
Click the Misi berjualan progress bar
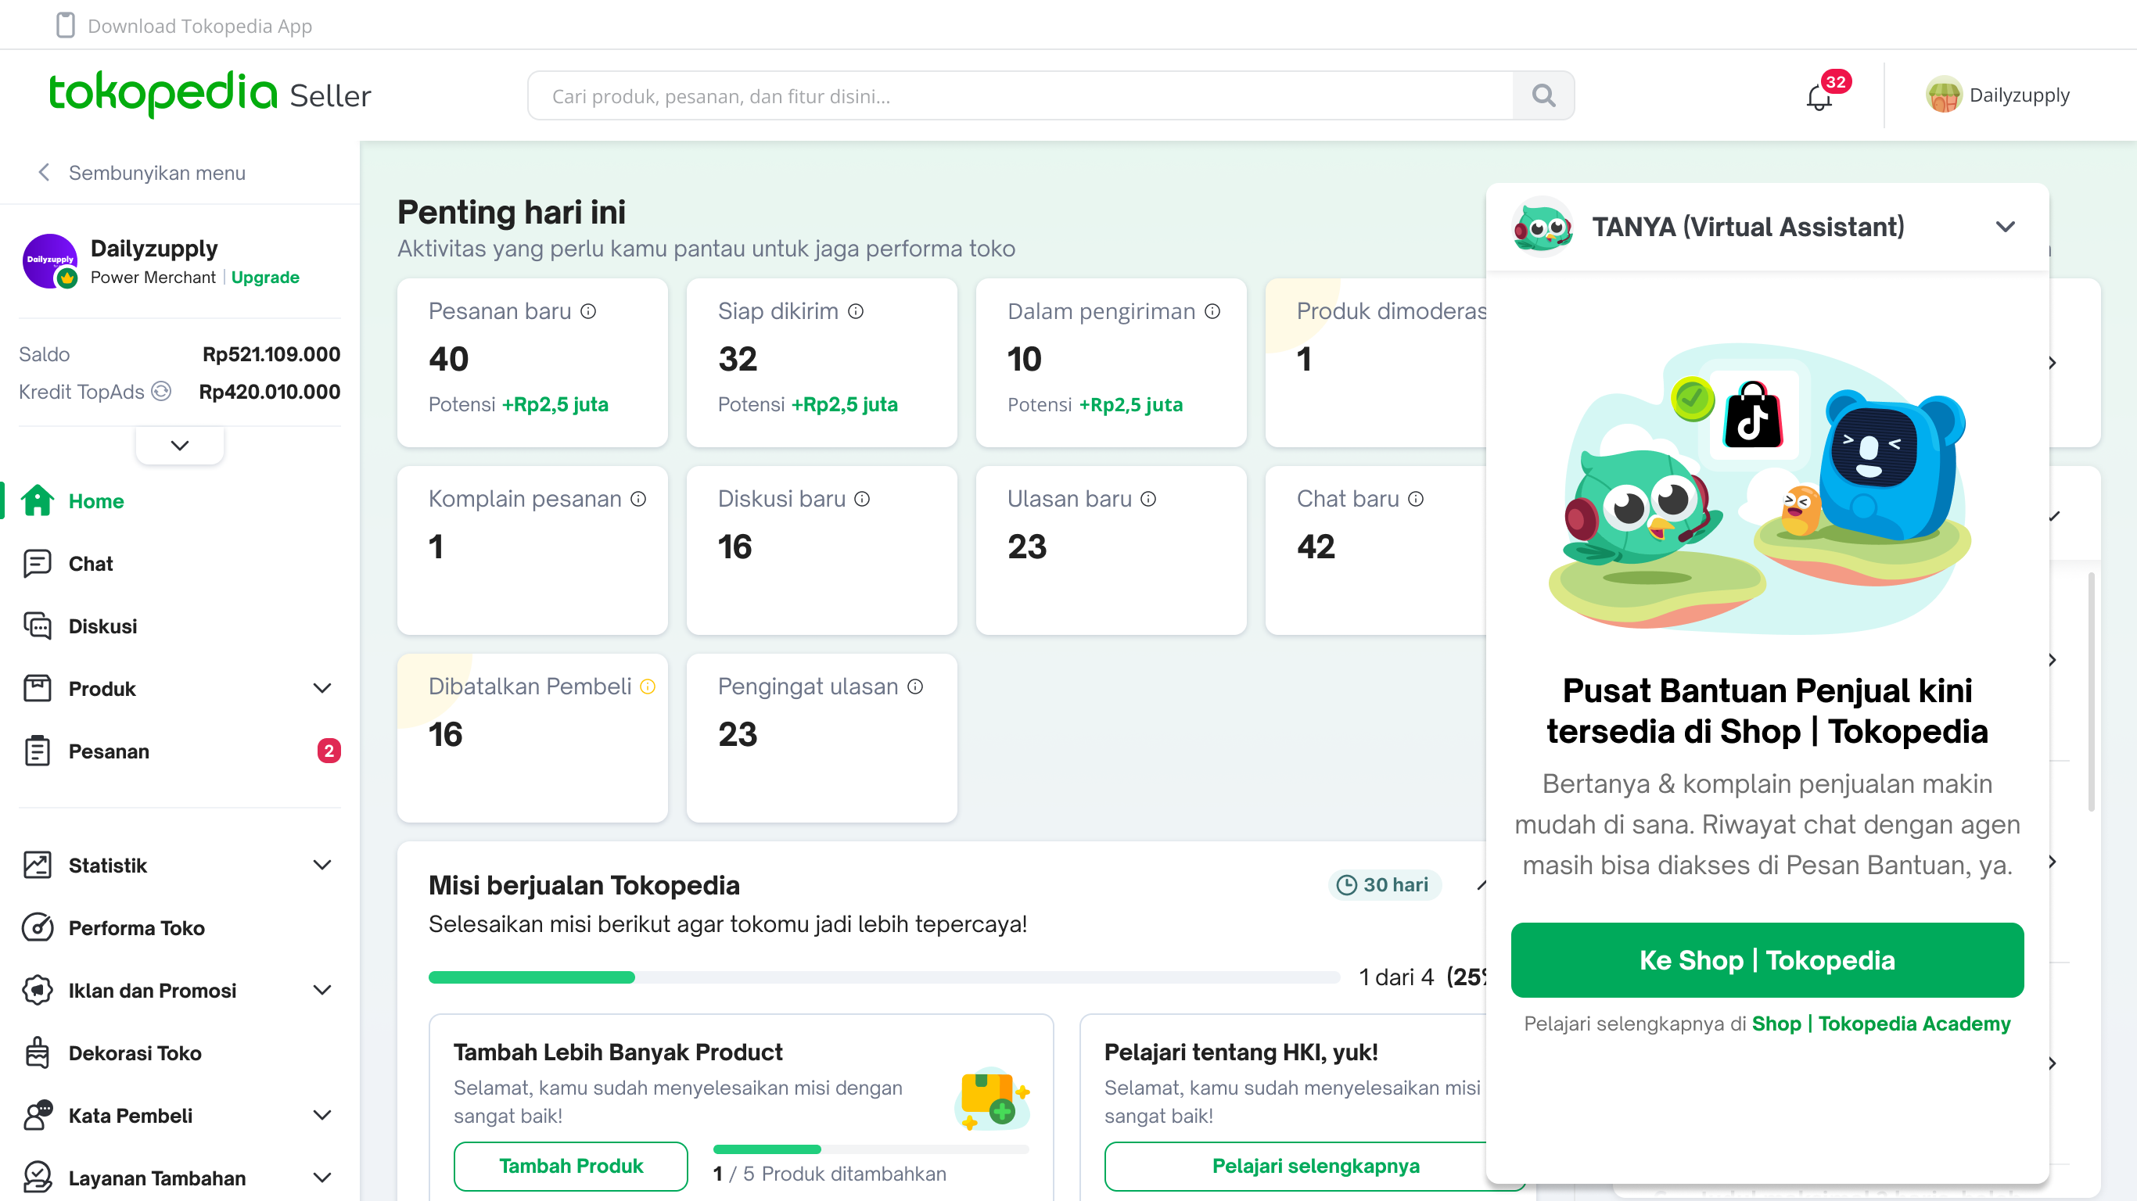[x=883, y=977]
